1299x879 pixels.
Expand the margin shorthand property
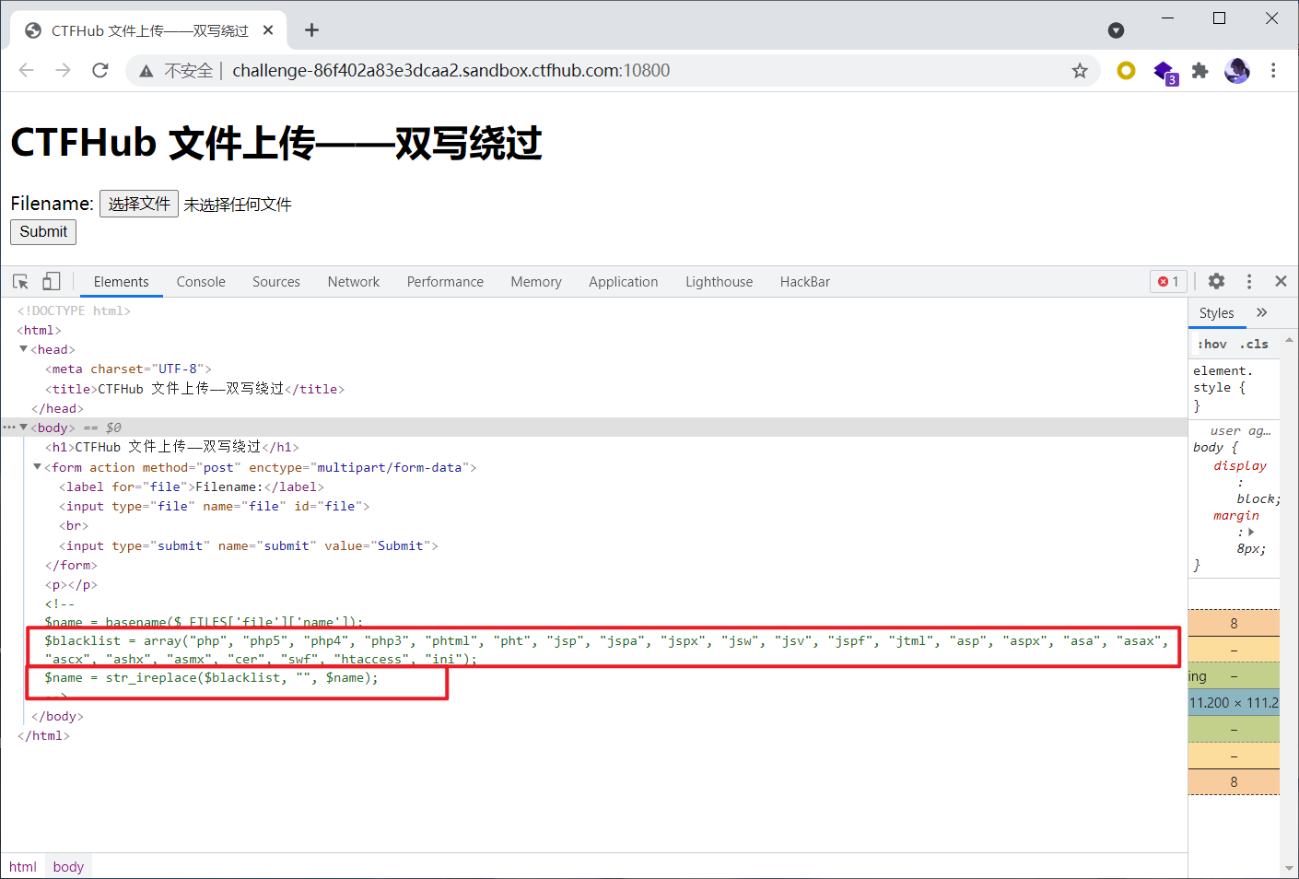1251,533
